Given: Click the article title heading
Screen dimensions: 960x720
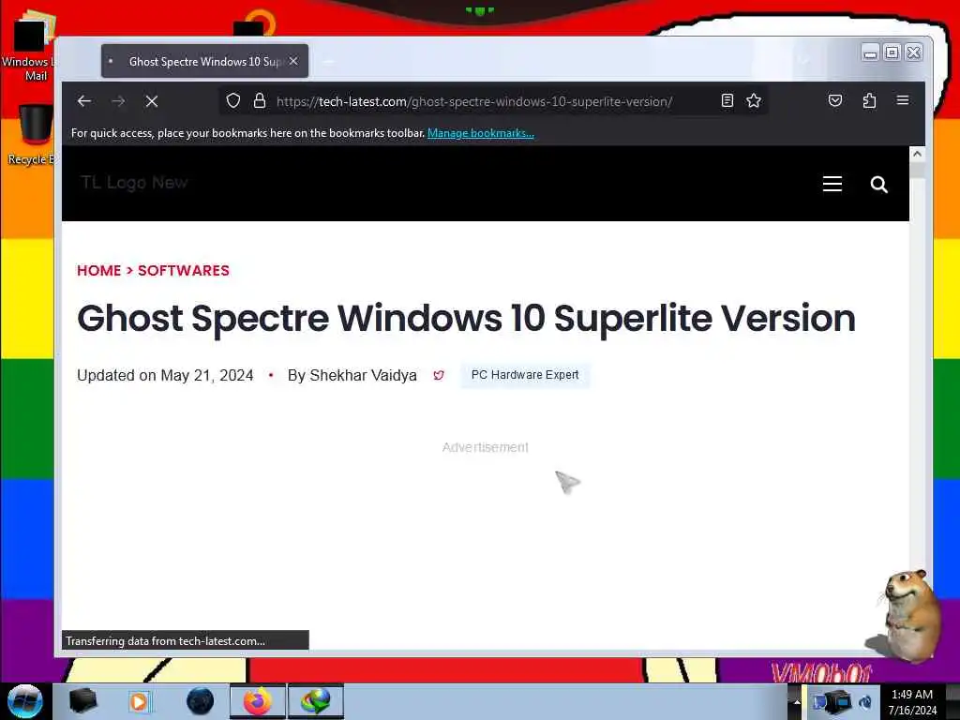Looking at the screenshot, I should 466,319.
